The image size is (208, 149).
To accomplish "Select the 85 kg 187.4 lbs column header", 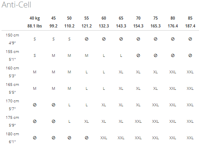I will 190,22.
